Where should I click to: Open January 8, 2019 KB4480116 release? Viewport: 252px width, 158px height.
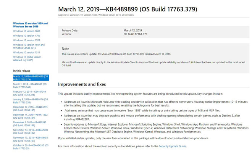(x=31, y=101)
